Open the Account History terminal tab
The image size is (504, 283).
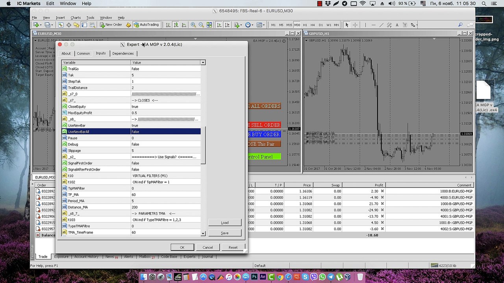click(x=86, y=257)
